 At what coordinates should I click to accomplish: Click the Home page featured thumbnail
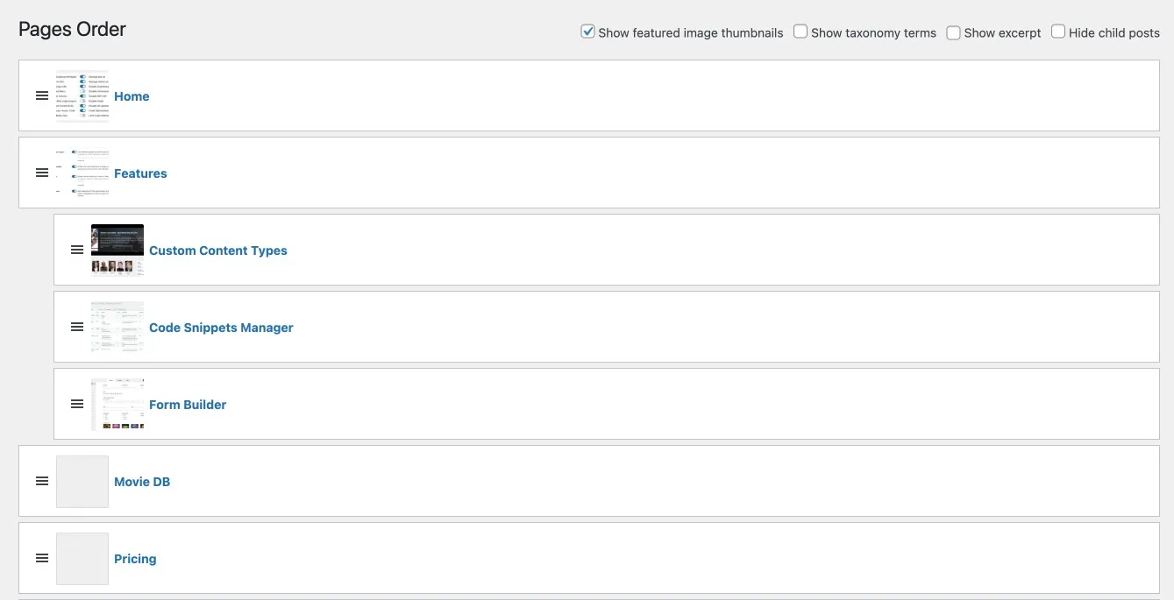tap(82, 95)
